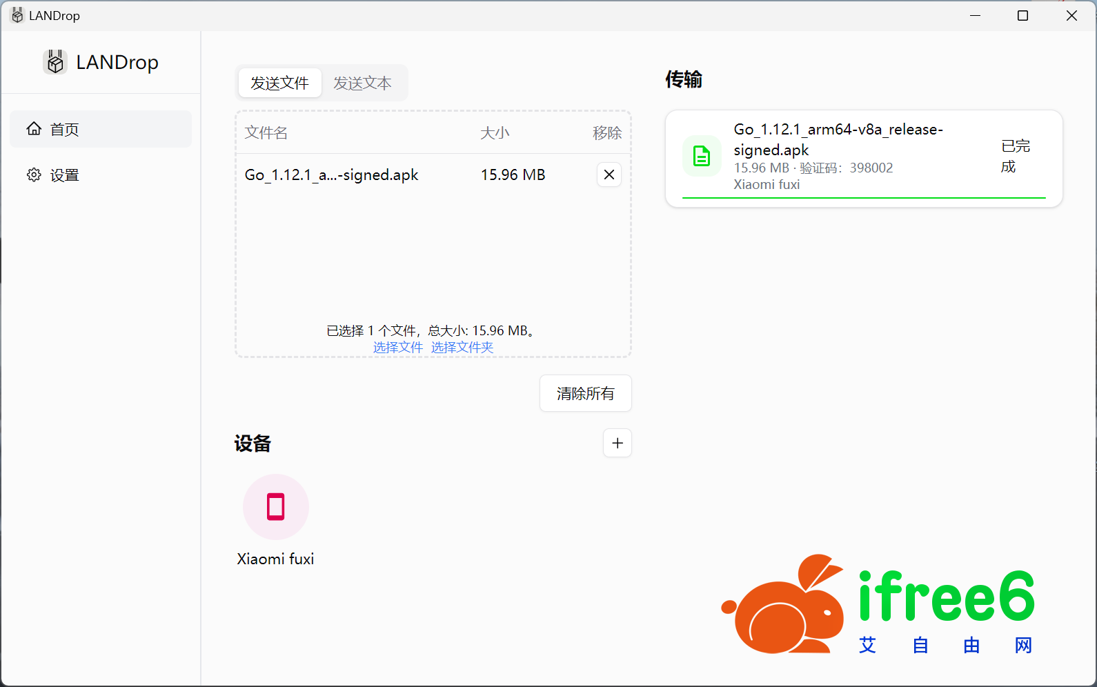The height and width of the screenshot is (687, 1097).
Task: Remove Go_1.12.1 apk with the X button
Action: 609,175
